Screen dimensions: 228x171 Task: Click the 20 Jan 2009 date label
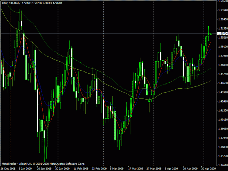(x=44, y=168)
